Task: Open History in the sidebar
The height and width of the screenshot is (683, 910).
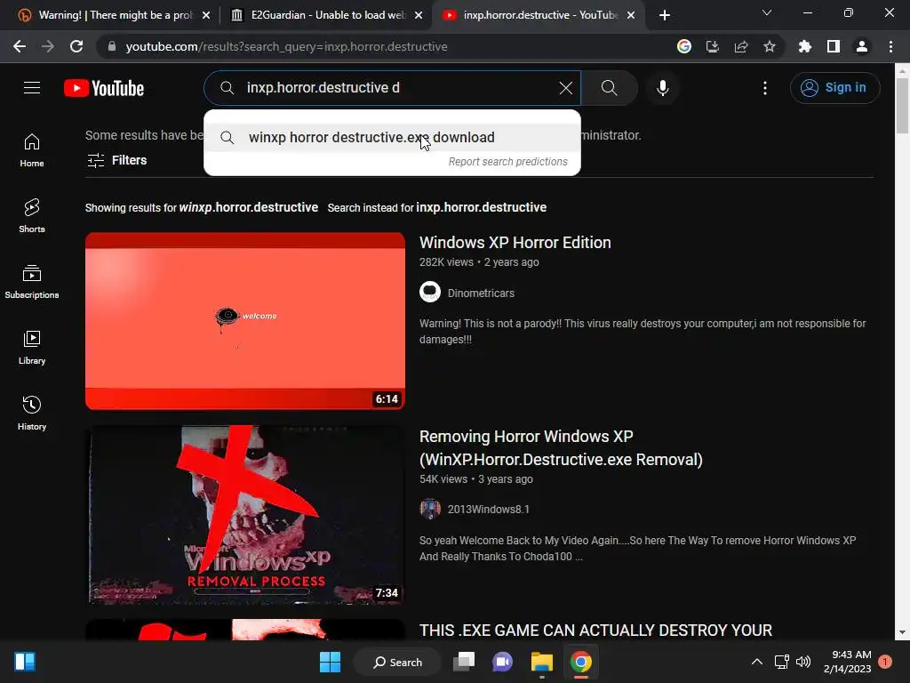Action: 32,413
